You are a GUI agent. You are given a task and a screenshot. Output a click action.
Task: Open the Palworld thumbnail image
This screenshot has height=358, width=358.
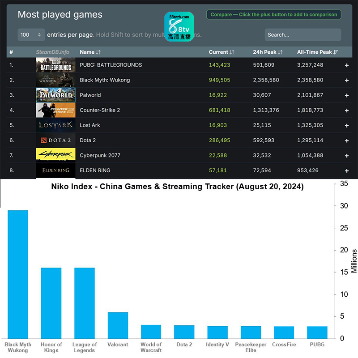tap(55, 95)
